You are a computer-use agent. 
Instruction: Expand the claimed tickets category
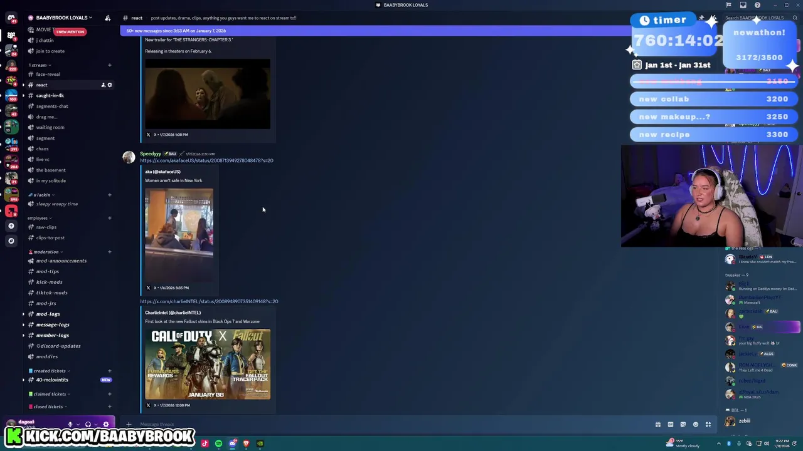coord(50,394)
